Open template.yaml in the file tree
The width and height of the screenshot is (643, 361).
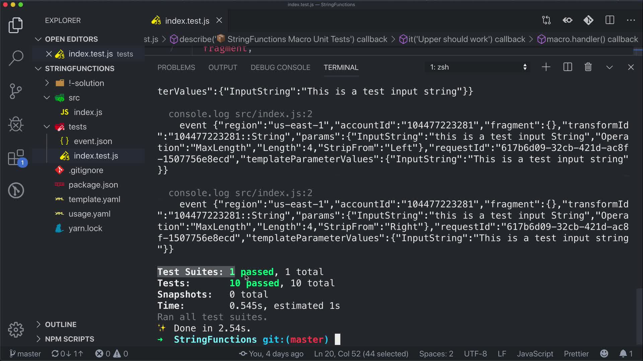click(x=94, y=199)
